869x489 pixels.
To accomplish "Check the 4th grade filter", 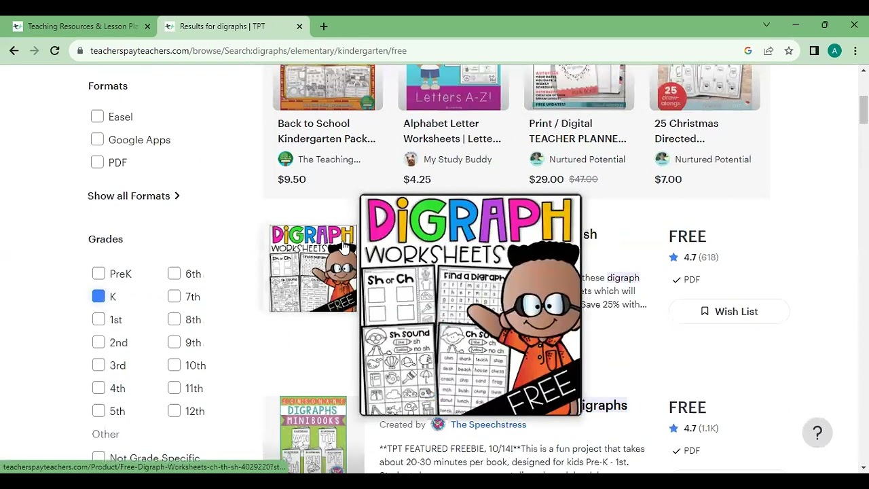I will coord(98,388).
